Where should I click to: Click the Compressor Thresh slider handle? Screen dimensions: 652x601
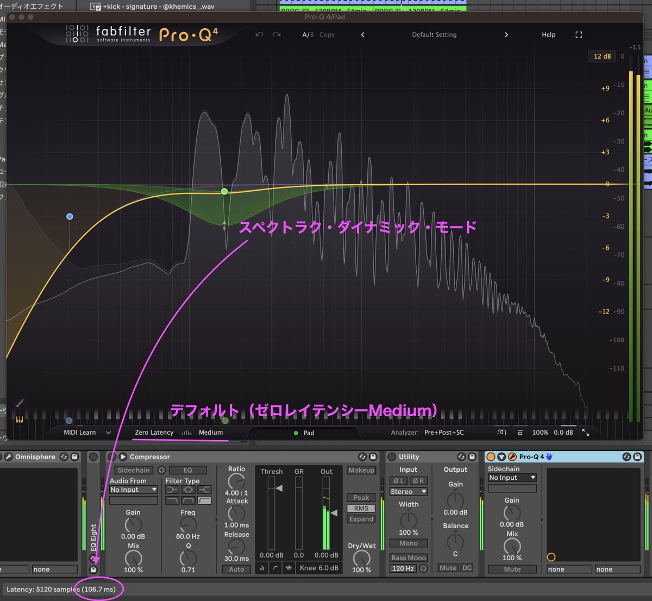tap(279, 489)
